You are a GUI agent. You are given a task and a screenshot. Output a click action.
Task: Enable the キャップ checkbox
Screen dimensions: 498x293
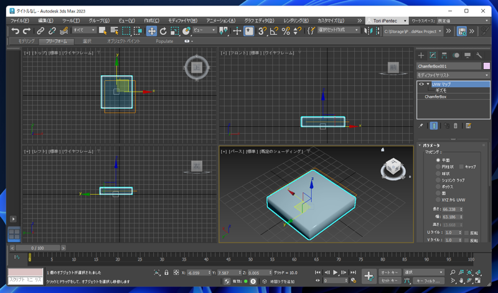pos(461,167)
